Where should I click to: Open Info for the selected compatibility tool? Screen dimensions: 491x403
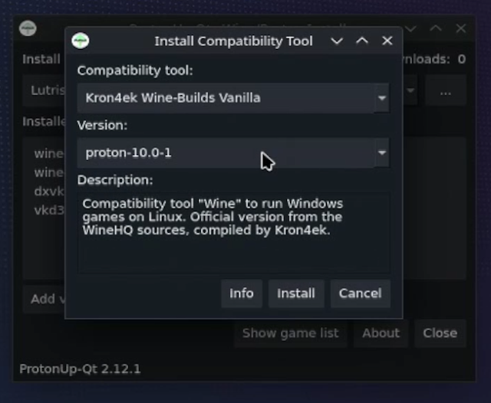pyautogui.click(x=242, y=293)
